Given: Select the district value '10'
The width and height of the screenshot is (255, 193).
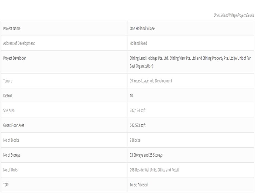Looking at the screenshot, I should coord(131,96).
